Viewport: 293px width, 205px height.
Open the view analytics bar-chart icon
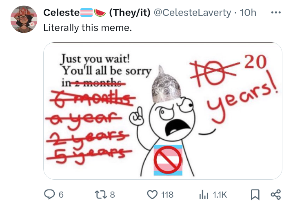click(x=204, y=194)
